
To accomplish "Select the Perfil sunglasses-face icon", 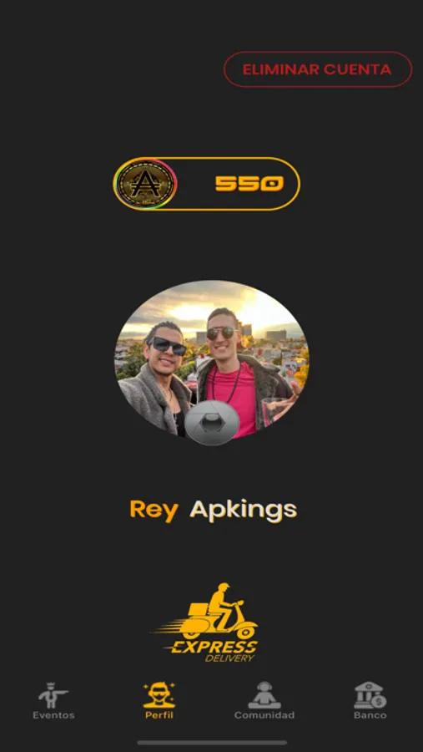I will click(159, 695).
